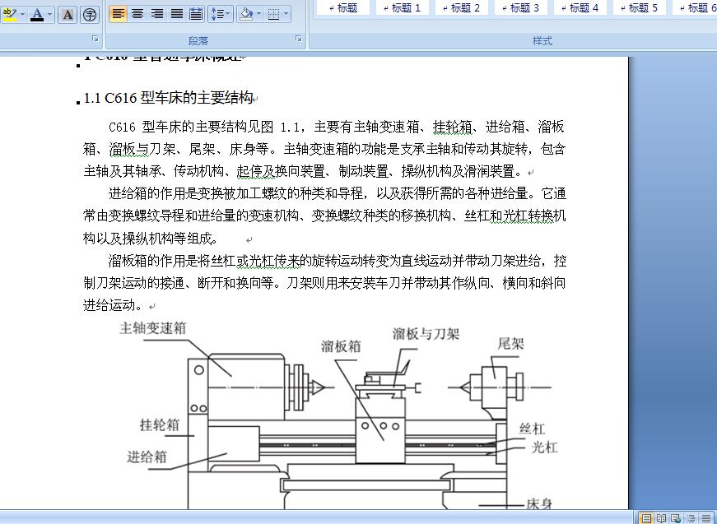Click the 进给箱 label in the diagram
Image resolution: width=717 pixels, height=524 pixels.
147,457
